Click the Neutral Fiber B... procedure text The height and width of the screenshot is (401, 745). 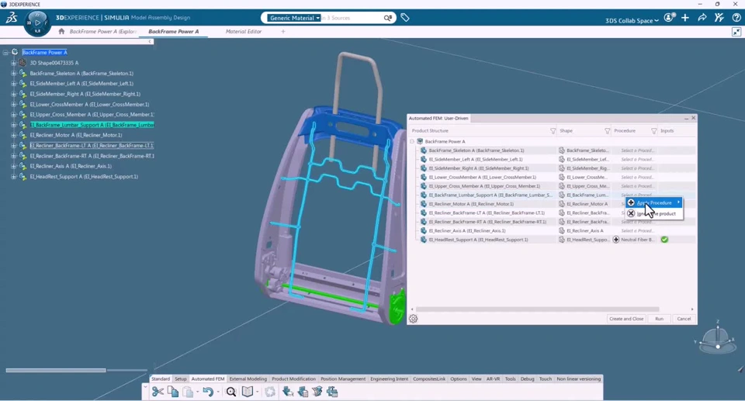(x=638, y=240)
